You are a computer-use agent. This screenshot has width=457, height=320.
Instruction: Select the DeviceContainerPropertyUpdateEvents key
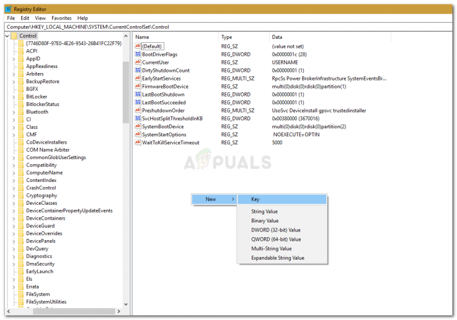coord(69,210)
